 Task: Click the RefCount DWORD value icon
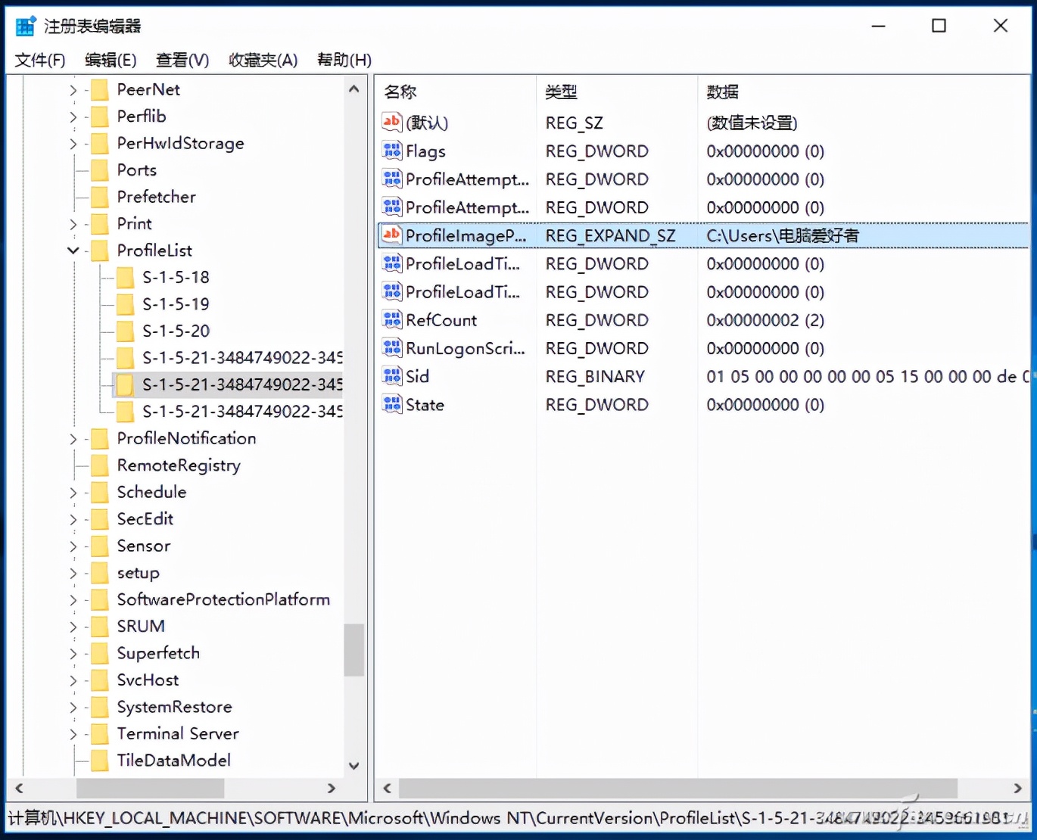391,320
